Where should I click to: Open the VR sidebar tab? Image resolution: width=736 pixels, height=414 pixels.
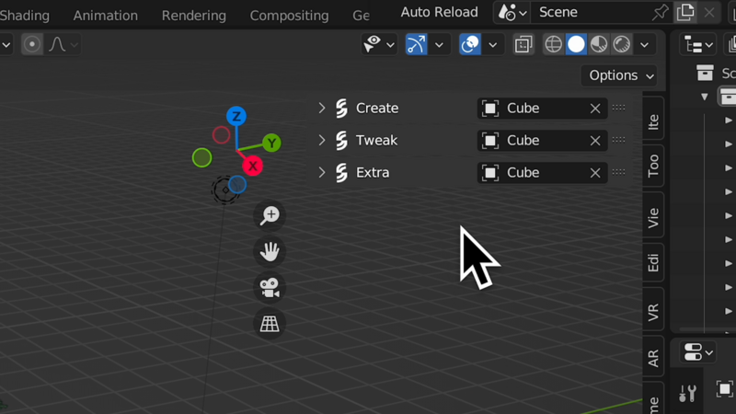653,309
